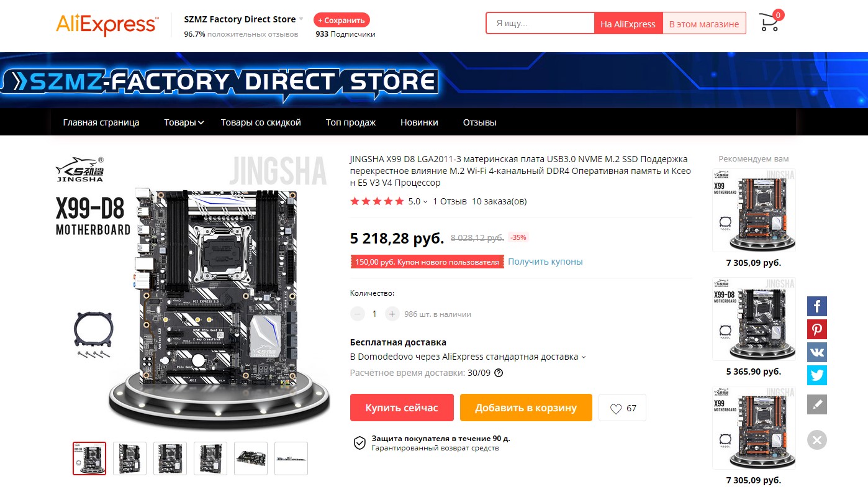This screenshot has width=868, height=497.
Task: Click the delivery time question mark icon
Action: click(x=499, y=373)
